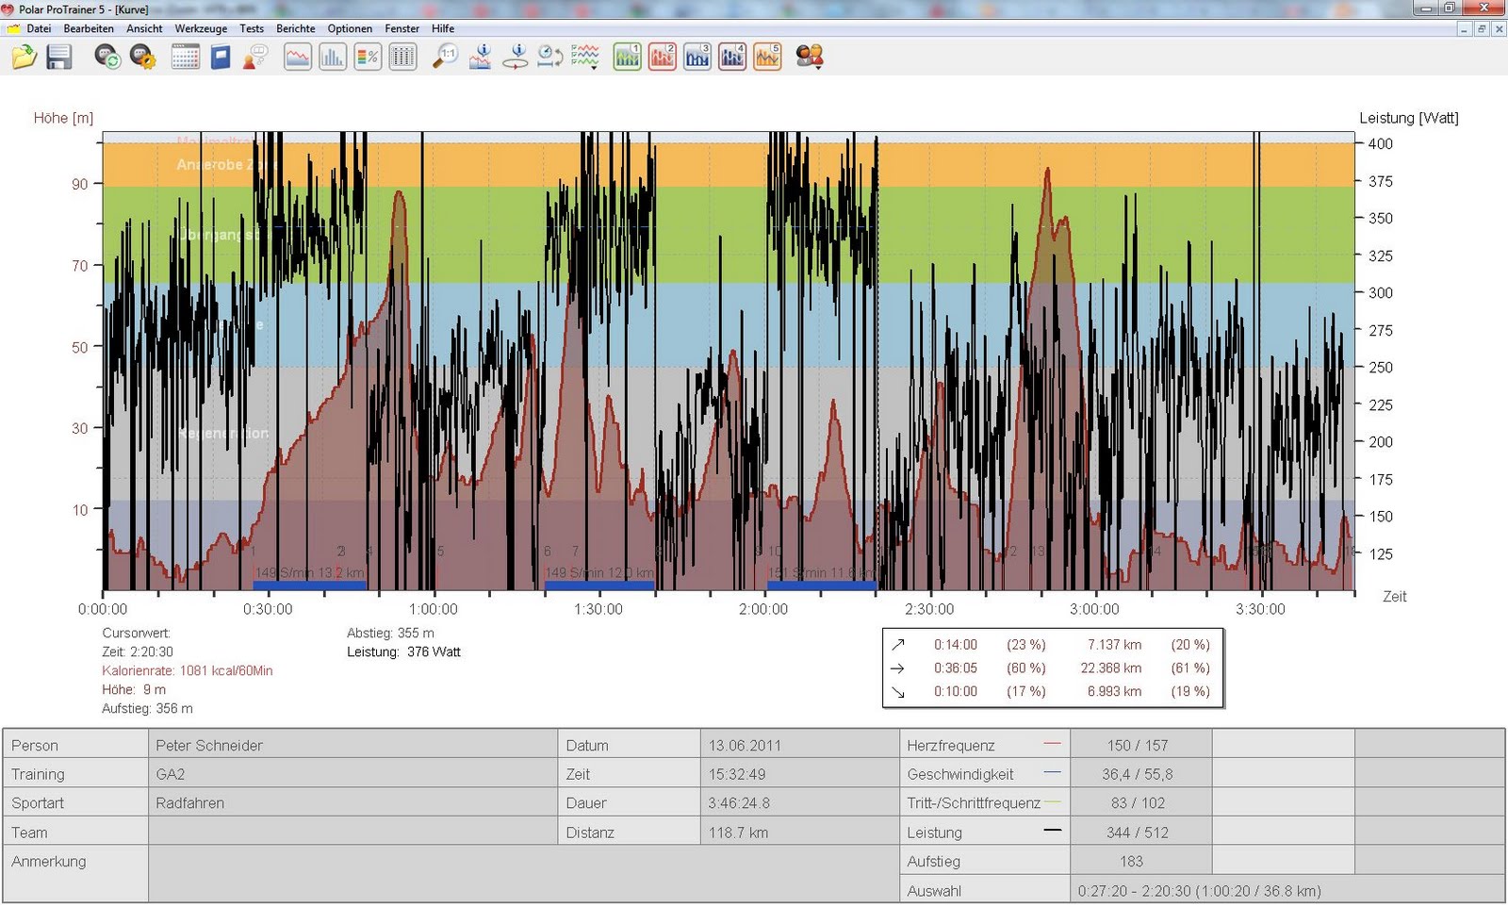
Task: Open the calendar view icon
Action: (x=186, y=58)
